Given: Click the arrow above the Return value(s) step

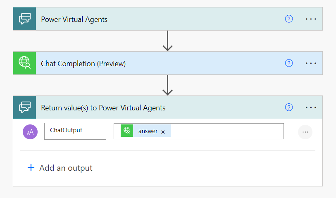Looking at the screenshot, I should pyautogui.click(x=167, y=85).
